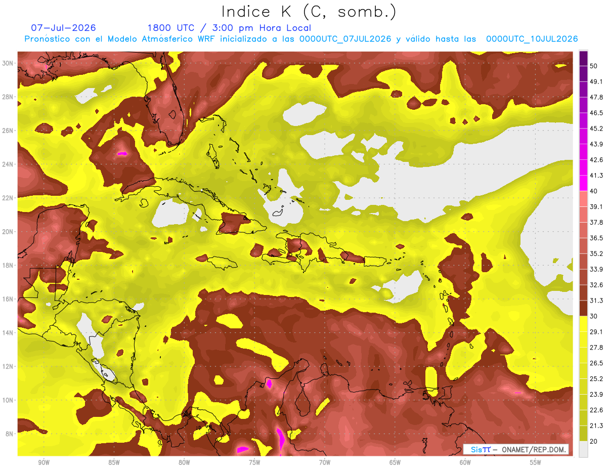Click the colorbar label "23.9"
Viewport: 607px width, 469px height.
(596, 395)
